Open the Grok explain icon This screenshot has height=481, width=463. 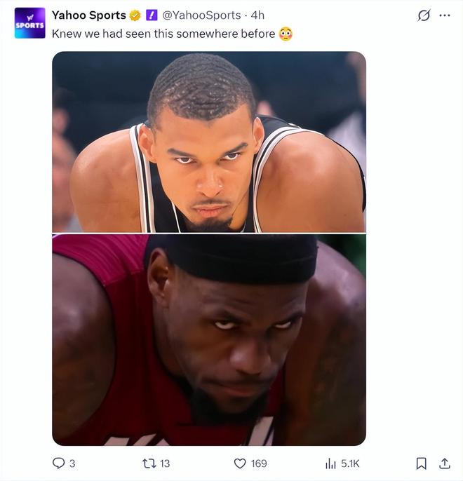[x=424, y=15]
